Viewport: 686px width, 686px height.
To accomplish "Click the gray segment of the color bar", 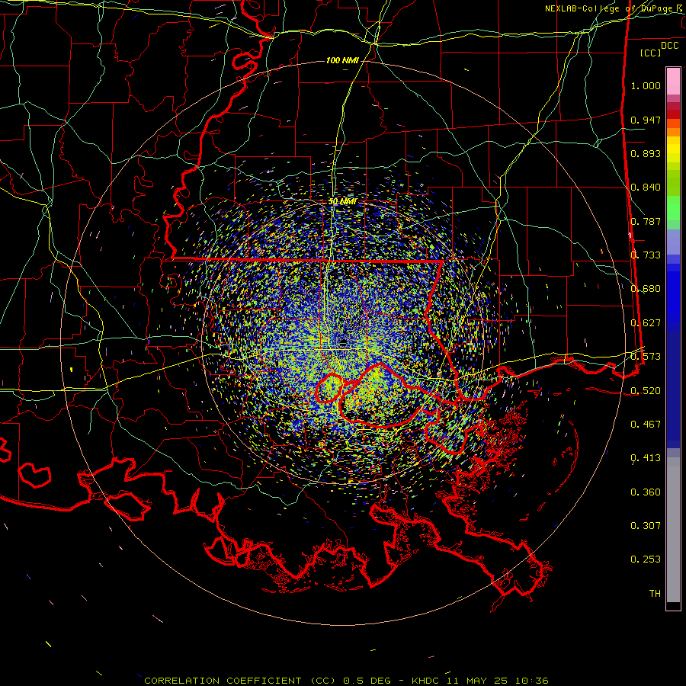I will point(673,530).
